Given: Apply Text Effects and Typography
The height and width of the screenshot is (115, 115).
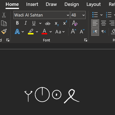Looking at the screenshot, I should 17,32.
